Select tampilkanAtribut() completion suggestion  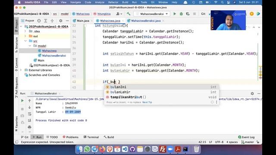161,97
